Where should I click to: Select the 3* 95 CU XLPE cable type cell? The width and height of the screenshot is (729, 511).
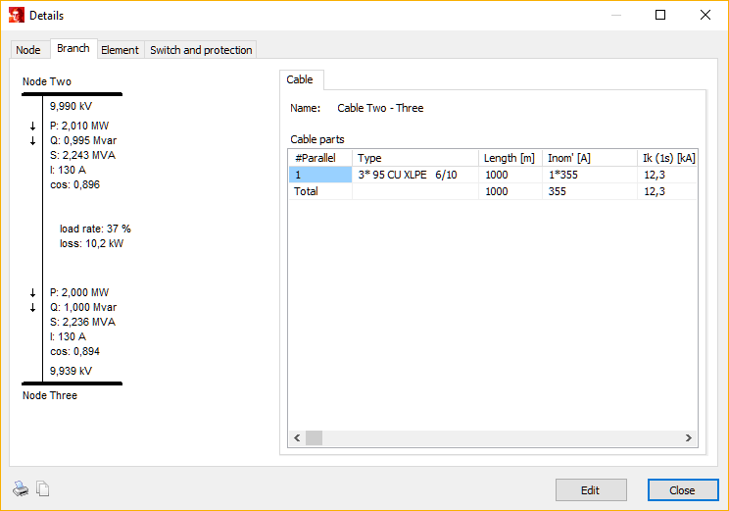414,175
